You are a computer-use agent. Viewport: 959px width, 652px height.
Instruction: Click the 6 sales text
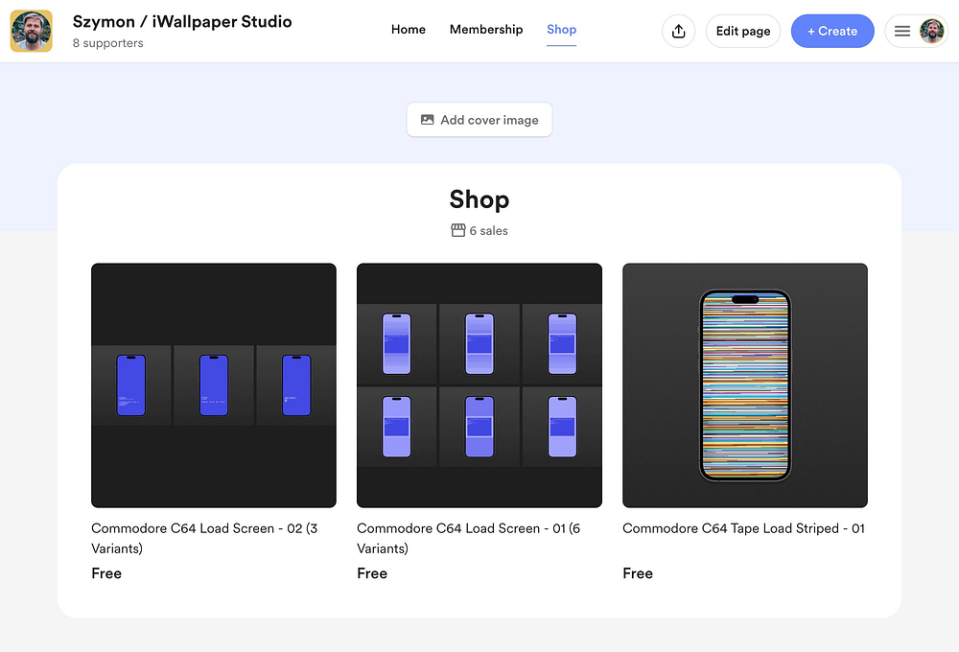click(489, 230)
